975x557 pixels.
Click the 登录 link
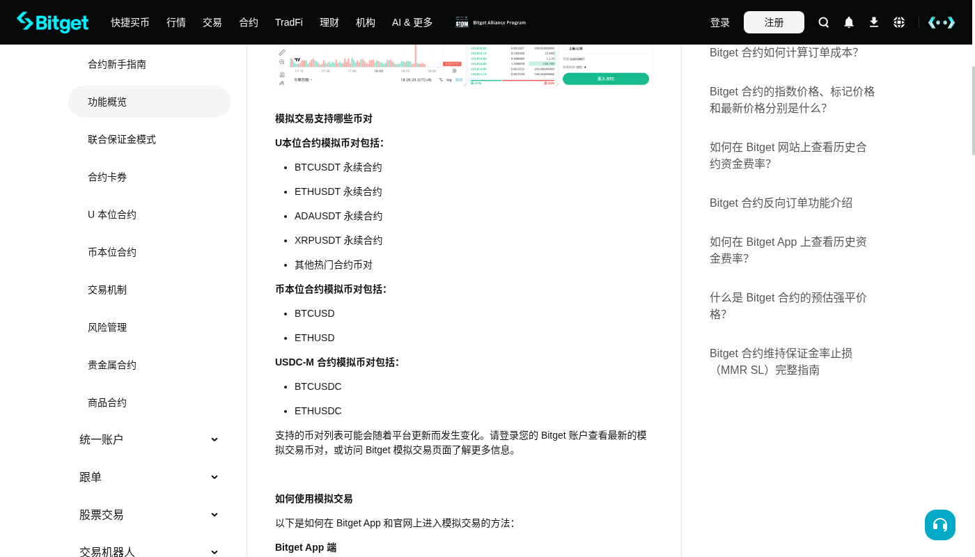[720, 22]
